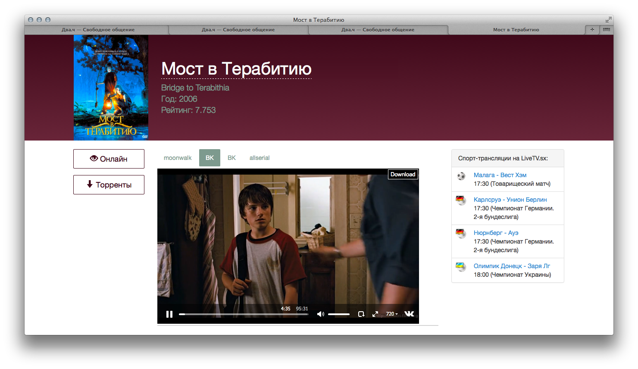
Task: Click the Download button on the video
Action: pos(403,174)
